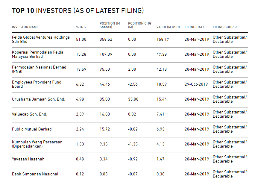Sort by the % O/S column header
Screen dimensions: 258x185
[x=81, y=27]
